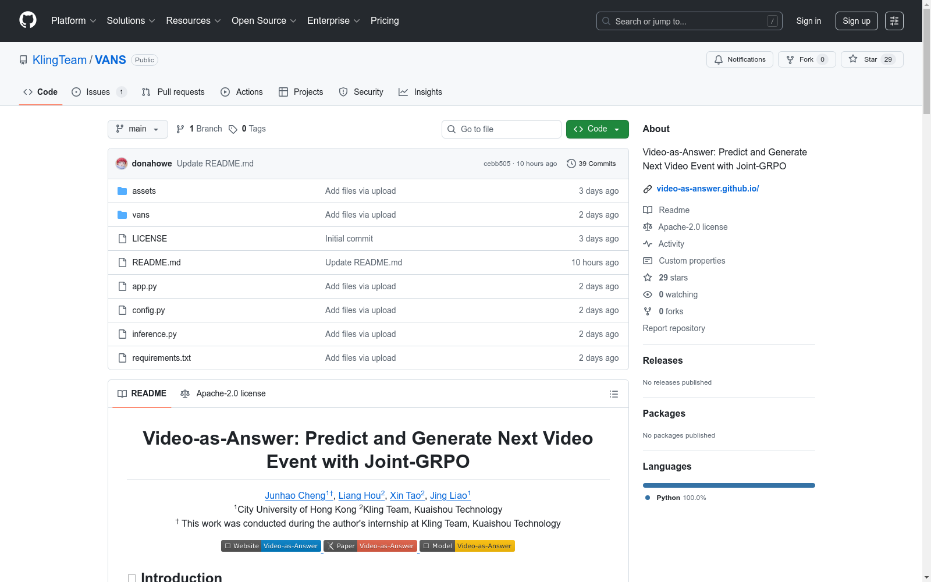This screenshot has height=582, width=931.
Task: Open the command palette icon button
Action: [x=894, y=21]
